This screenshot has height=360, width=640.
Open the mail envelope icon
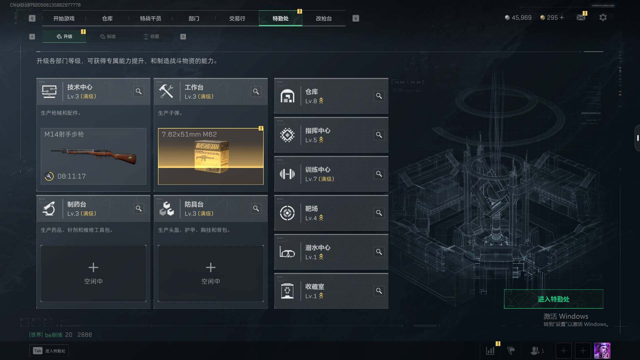pos(581,17)
